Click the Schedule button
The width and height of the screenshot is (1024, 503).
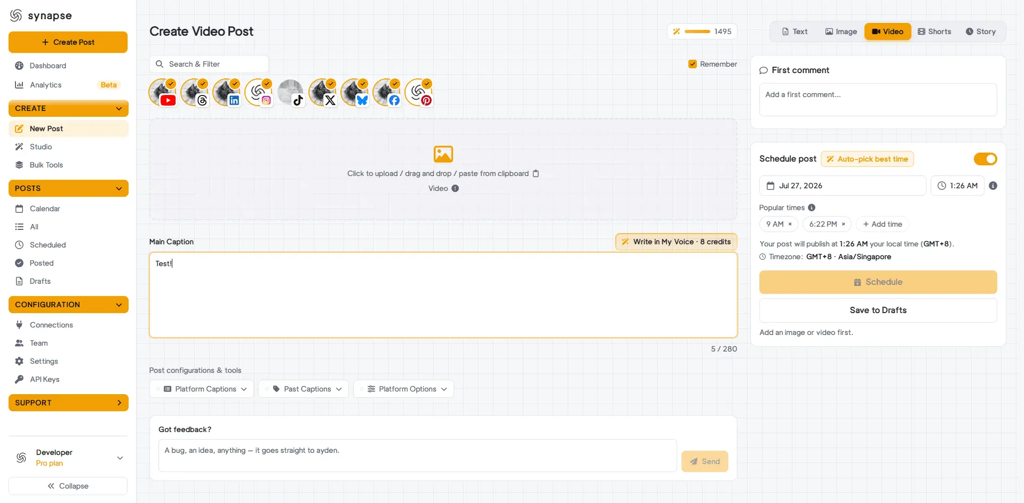[878, 282]
